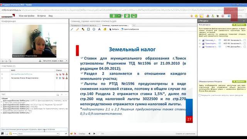Click Удалить выбранное button
The image size is (247, 139).
[x=130, y=29]
